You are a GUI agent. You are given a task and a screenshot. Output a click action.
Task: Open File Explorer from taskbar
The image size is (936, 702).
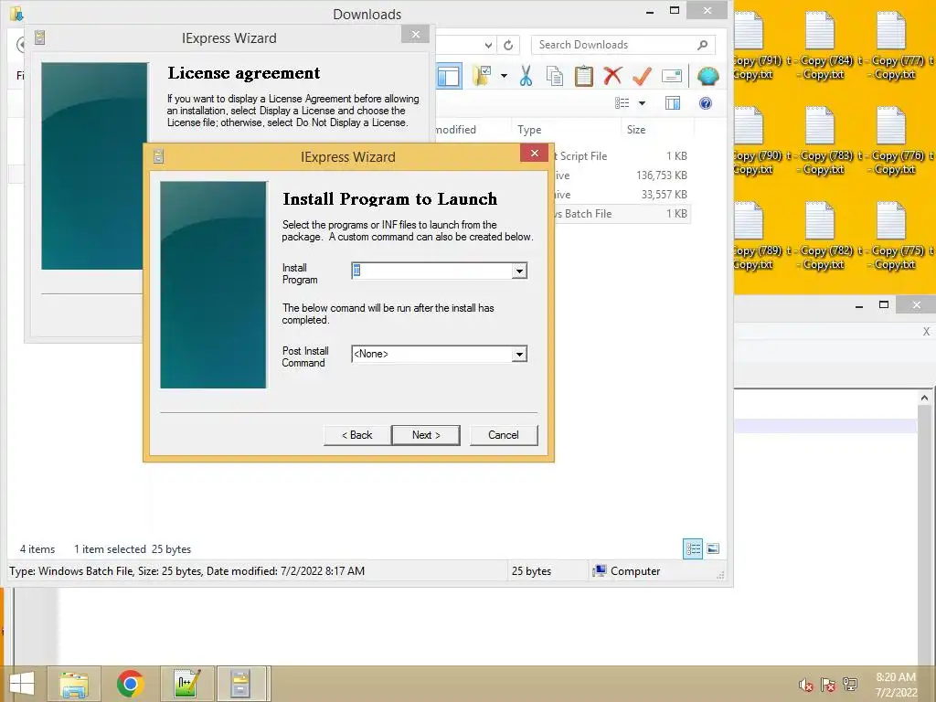point(74,684)
